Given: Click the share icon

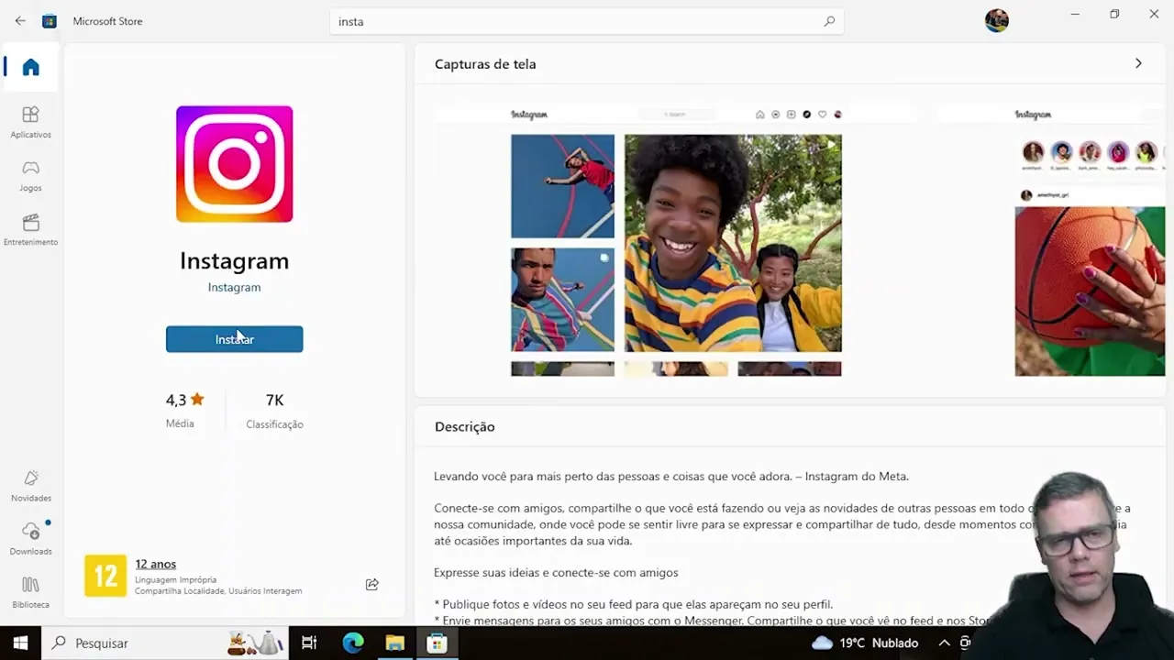Looking at the screenshot, I should pyautogui.click(x=371, y=584).
